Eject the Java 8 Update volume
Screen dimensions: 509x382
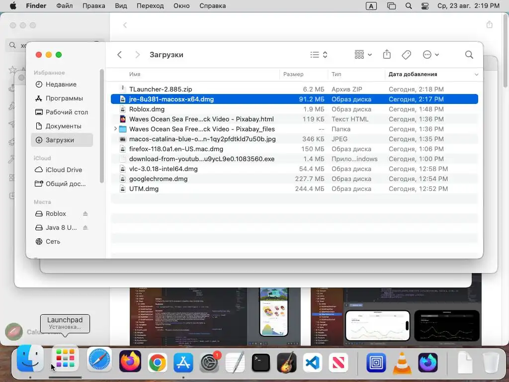[85, 228]
